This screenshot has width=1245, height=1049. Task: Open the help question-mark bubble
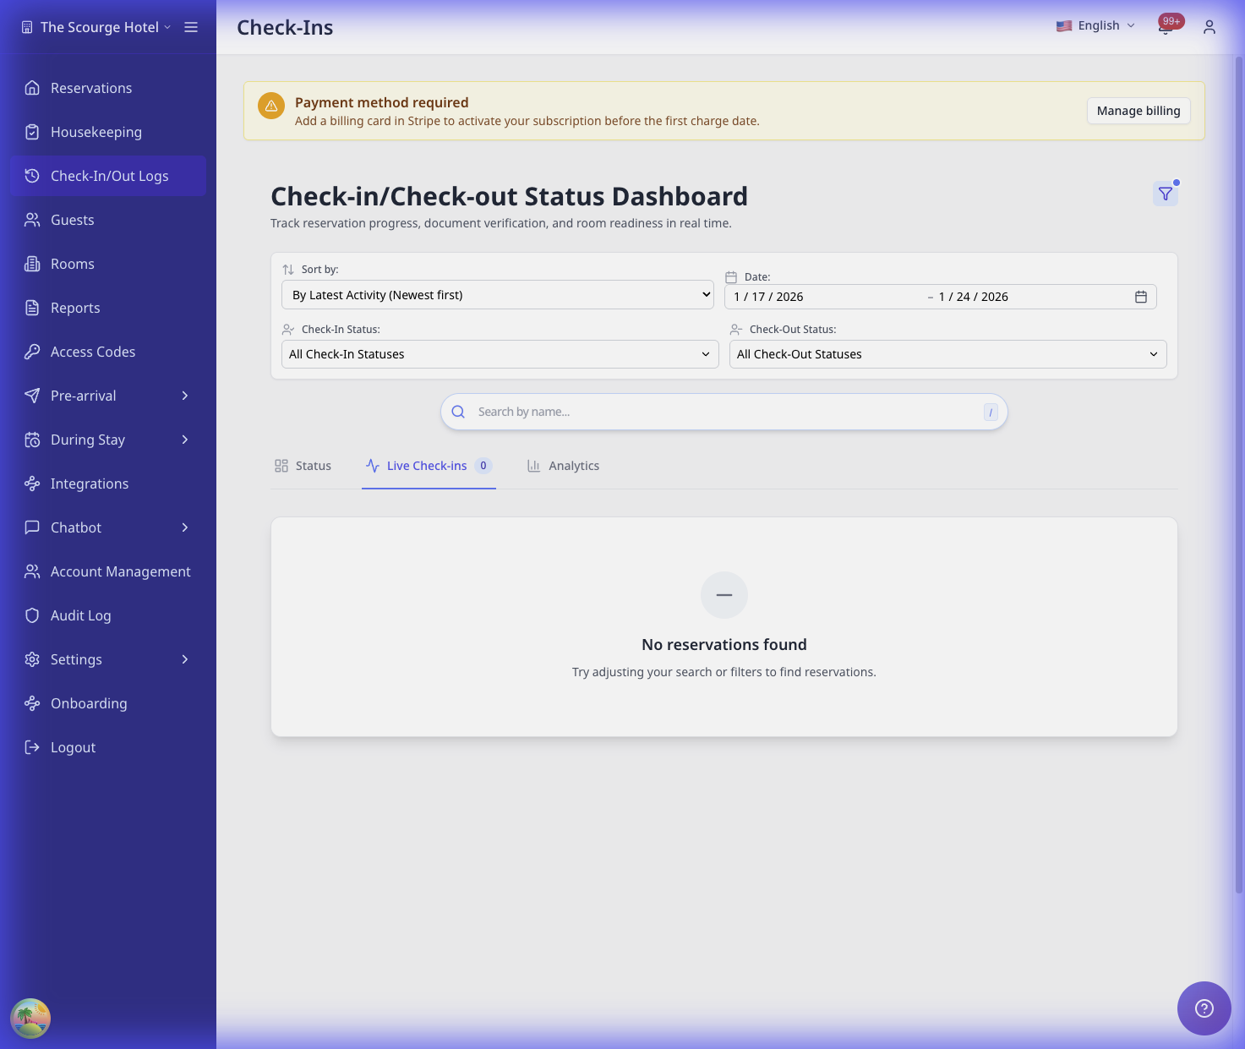coord(1204,1008)
